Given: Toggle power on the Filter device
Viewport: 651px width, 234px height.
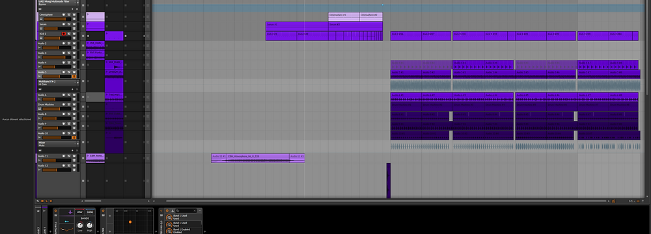Looking at the screenshot, I should point(103,211).
